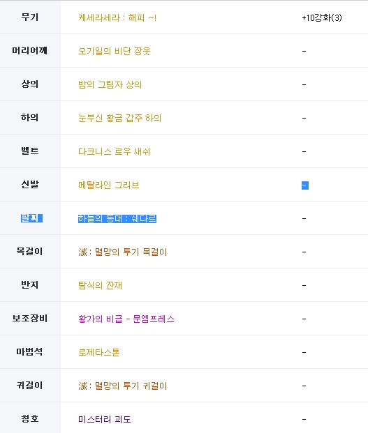Select the 무기 row header cell
Image resolution: width=368 pixels, height=433 pixels.
[x=30, y=17]
